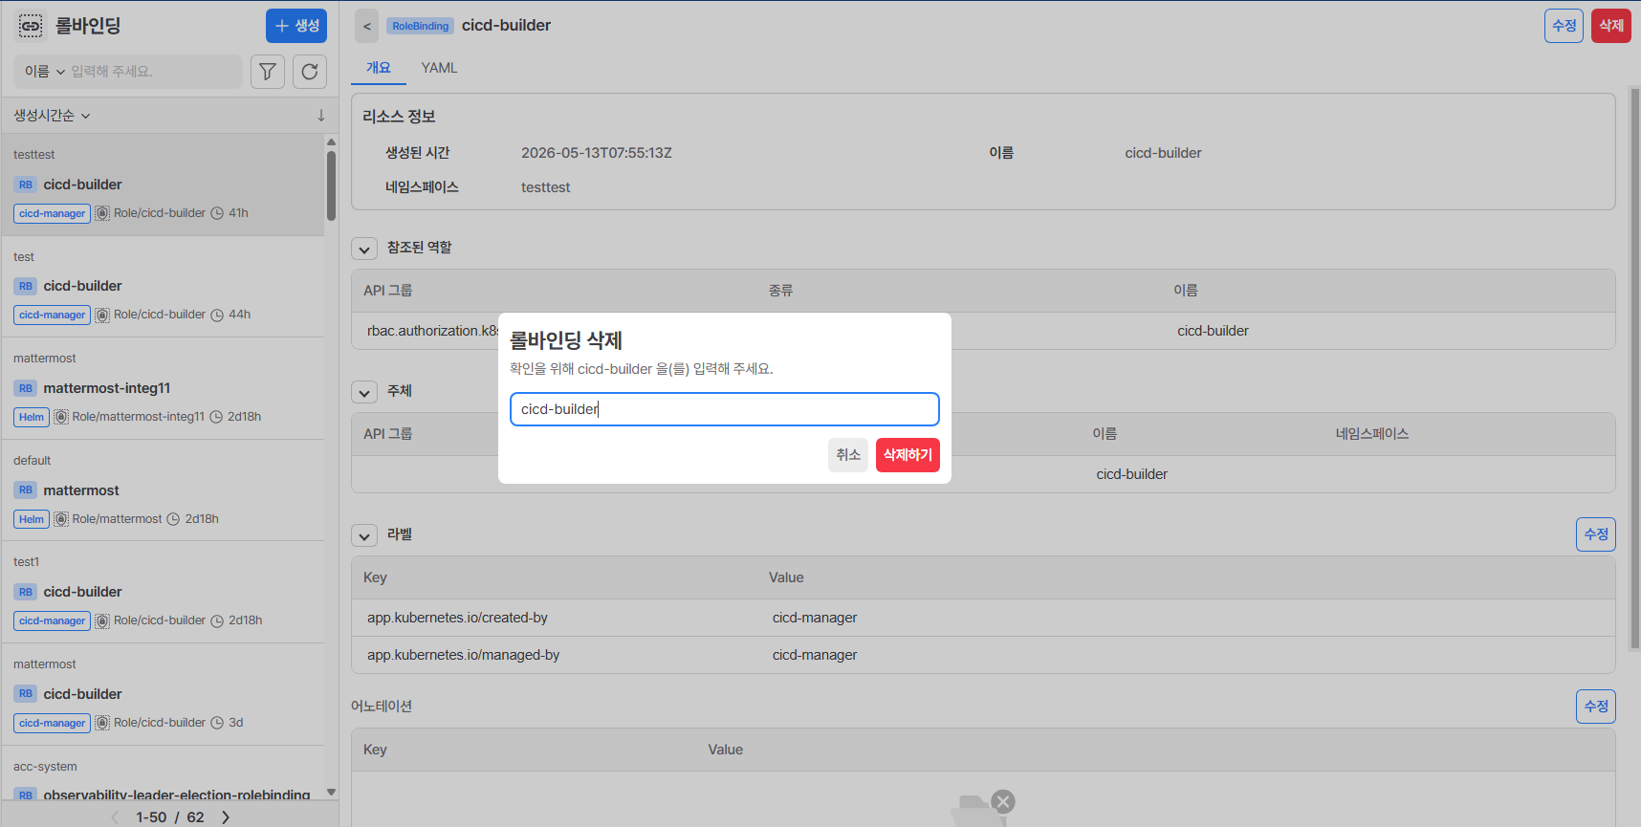Click Helm tag on mattermost-integ11 item

[32, 417]
